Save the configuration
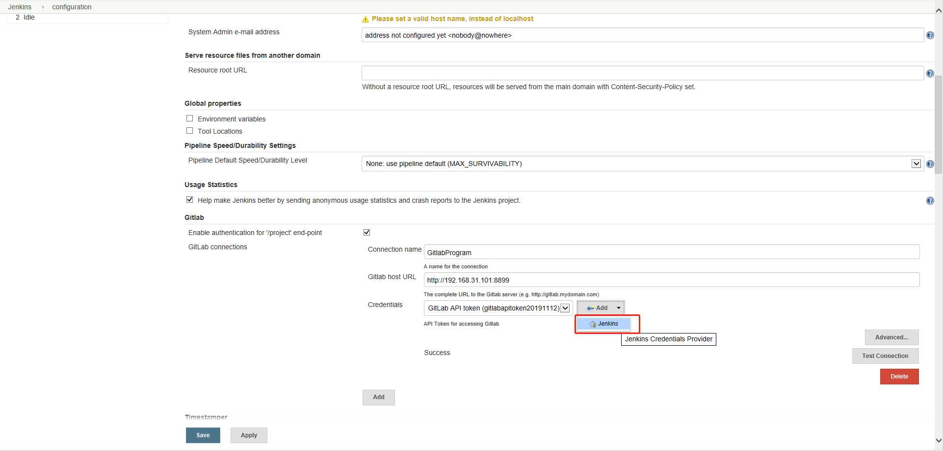The image size is (943, 451). pyautogui.click(x=203, y=435)
